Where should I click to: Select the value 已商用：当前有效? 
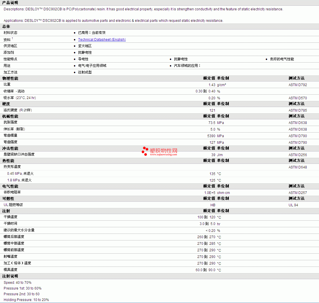click(x=92, y=33)
